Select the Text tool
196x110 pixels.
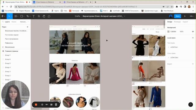34,16
